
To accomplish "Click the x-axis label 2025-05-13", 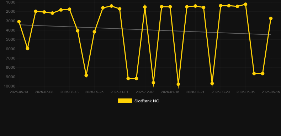I will click(19, 92).
